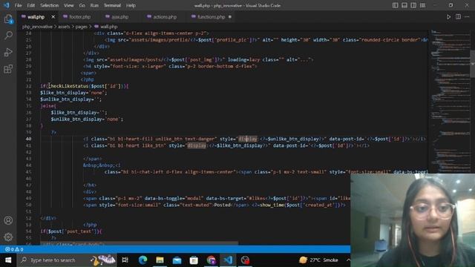Open Google Chrome from taskbar
This screenshot has width=475, height=267.
point(211,260)
